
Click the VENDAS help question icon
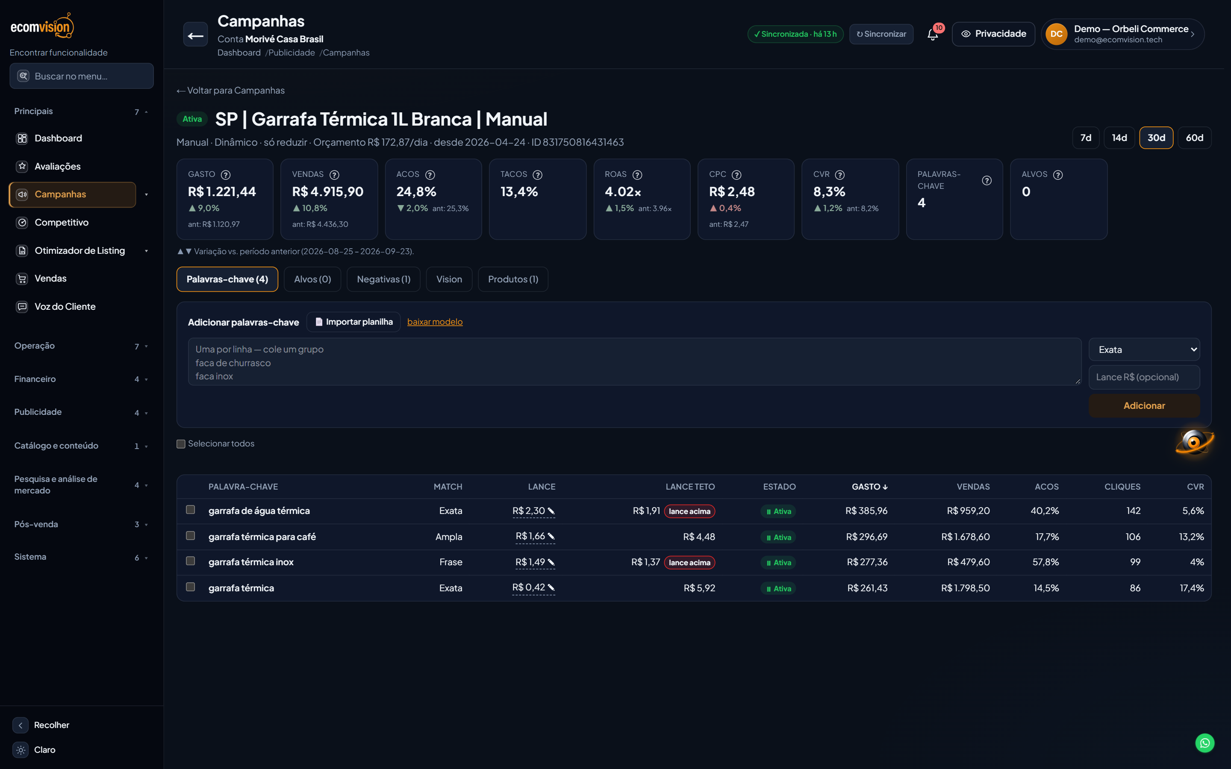334,174
